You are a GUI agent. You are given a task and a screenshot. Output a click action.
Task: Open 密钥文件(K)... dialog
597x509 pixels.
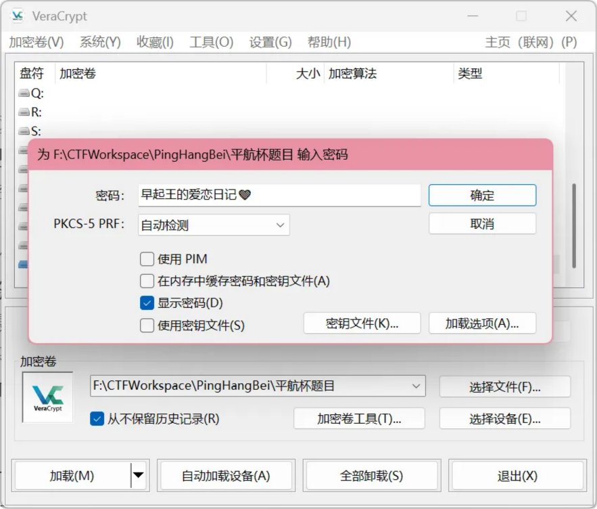coord(362,324)
